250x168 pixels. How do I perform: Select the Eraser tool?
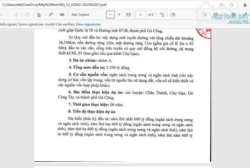tap(16, 15)
